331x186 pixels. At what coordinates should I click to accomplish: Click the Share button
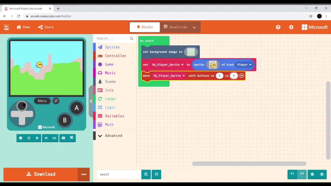point(46,27)
